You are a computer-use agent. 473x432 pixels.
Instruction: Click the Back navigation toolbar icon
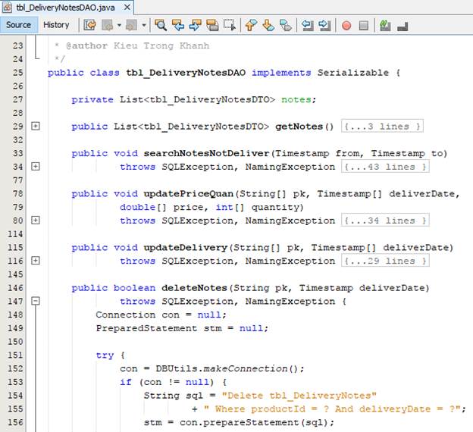(108, 25)
